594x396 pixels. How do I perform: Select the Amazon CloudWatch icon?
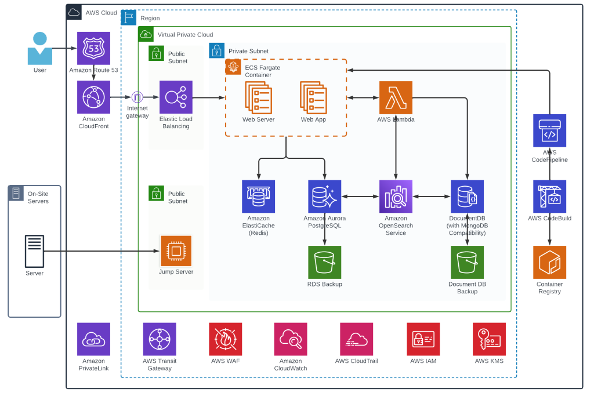tap(291, 339)
